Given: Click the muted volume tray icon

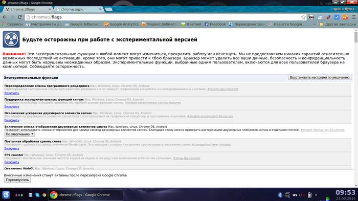Looking at the screenshot, I should pyautogui.click(x=302, y=195).
